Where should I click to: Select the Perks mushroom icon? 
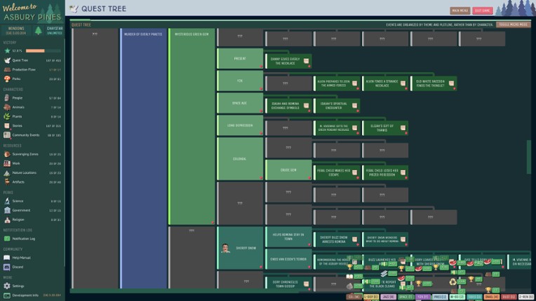[7, 79]
